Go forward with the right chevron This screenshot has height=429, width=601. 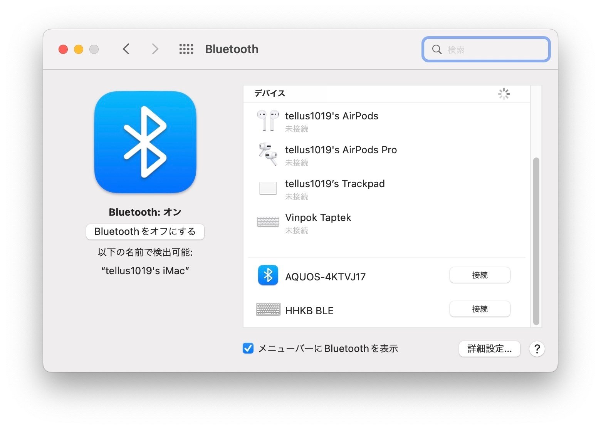click(x=155, y=49)
